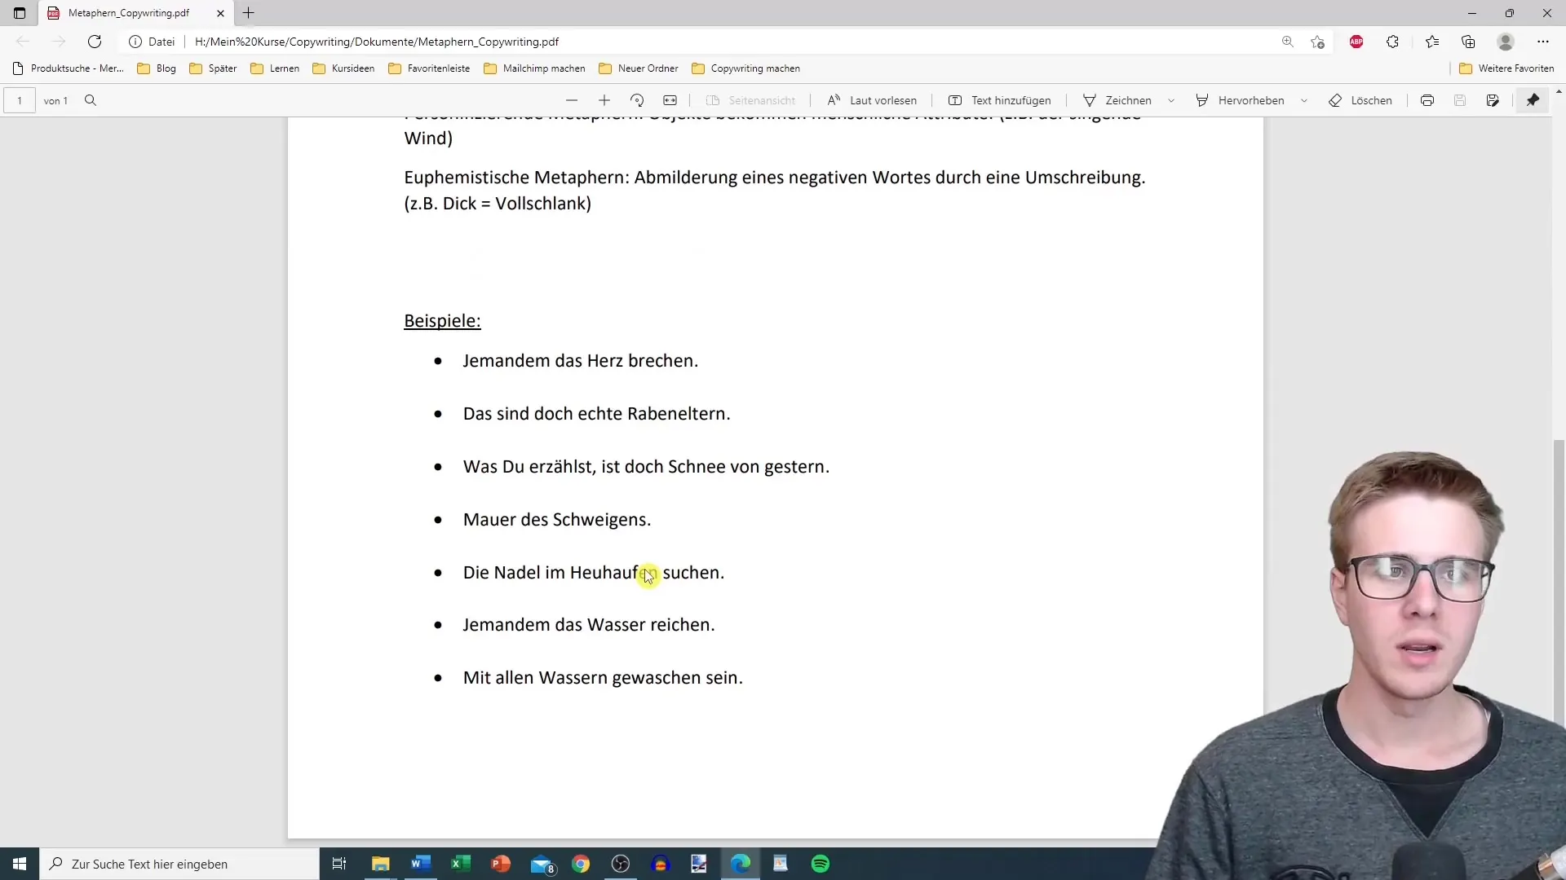Image resolution: width=1566 pixels, height=880 pixels.
Task: Open the browser Settings and more menu
Action: (x=1542, y=42)
